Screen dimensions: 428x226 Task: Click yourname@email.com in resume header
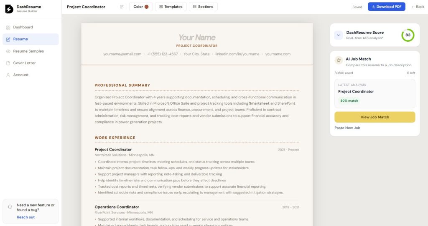tap(122, 54)
